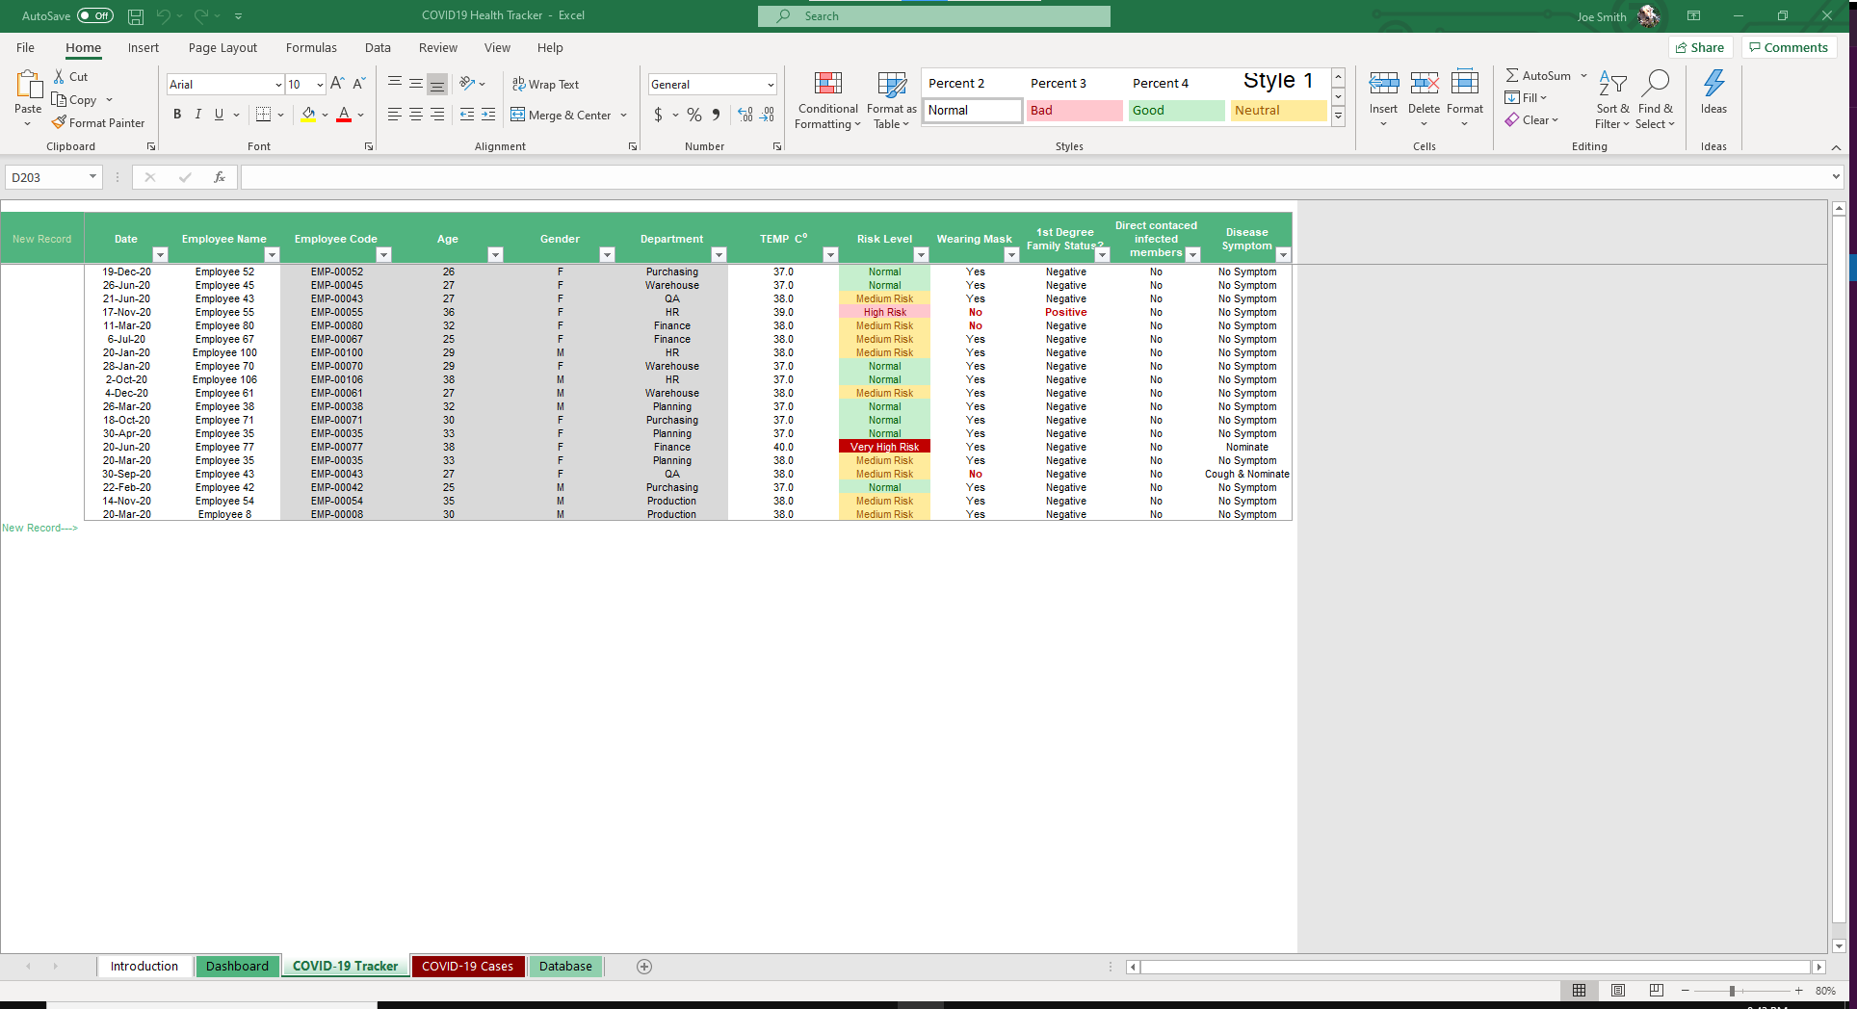Click the Orientation text angle icon
Image resolution: width=1857 pixels, height=1009 pixels.
tap(467, 84)
